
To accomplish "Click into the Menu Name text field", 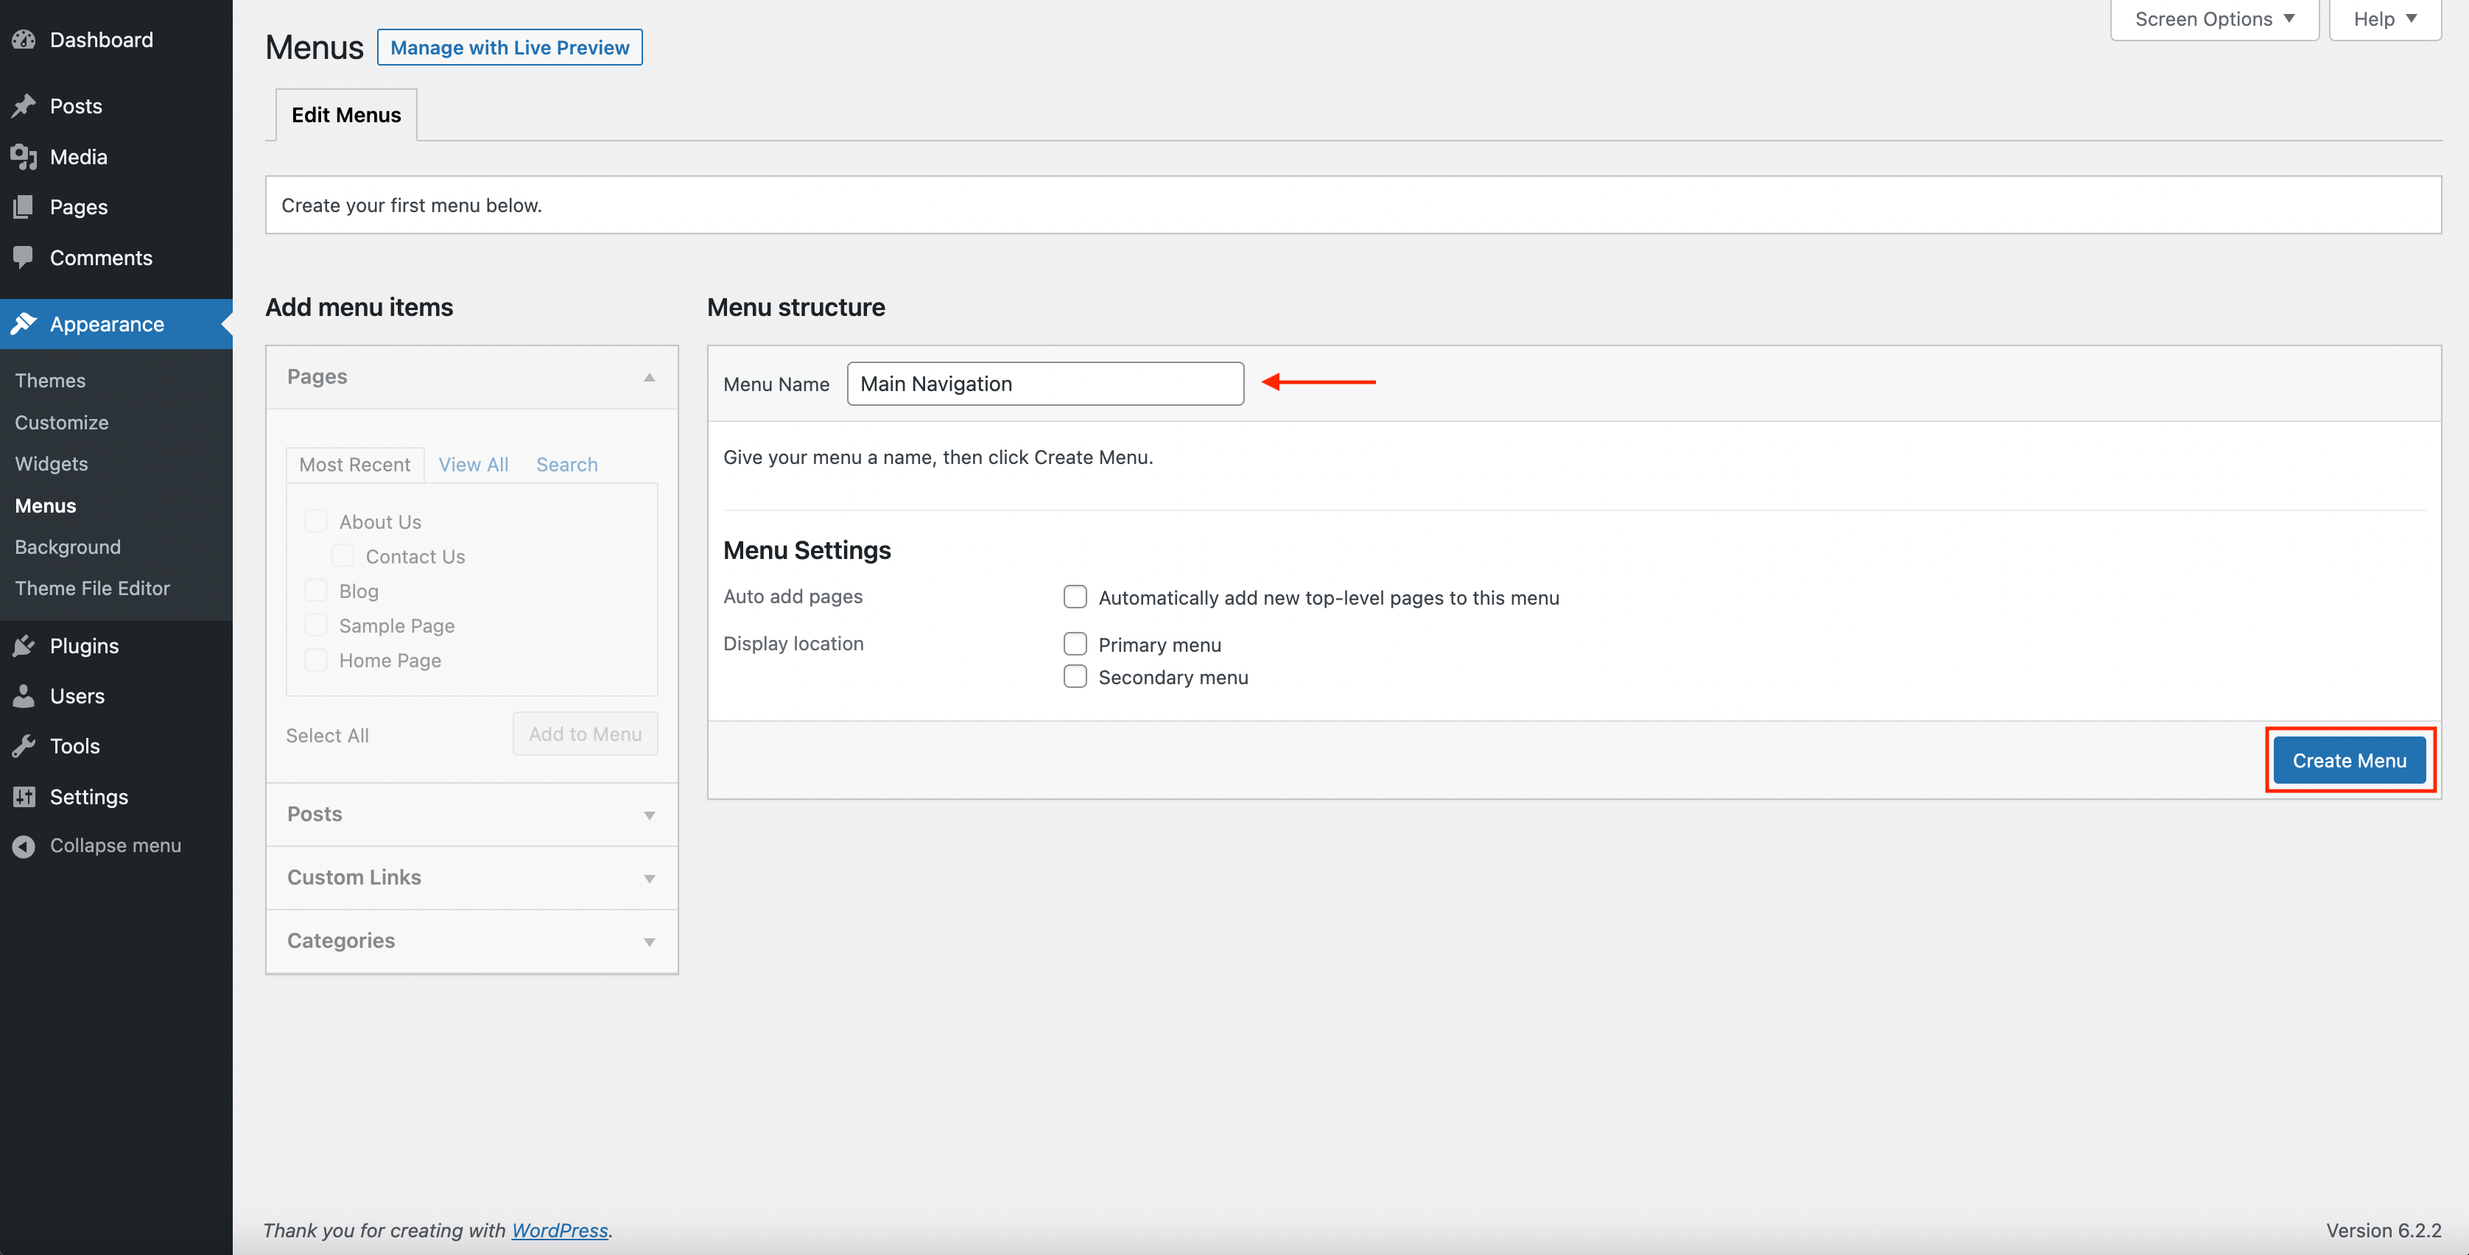I will (x=1044, y=383).
